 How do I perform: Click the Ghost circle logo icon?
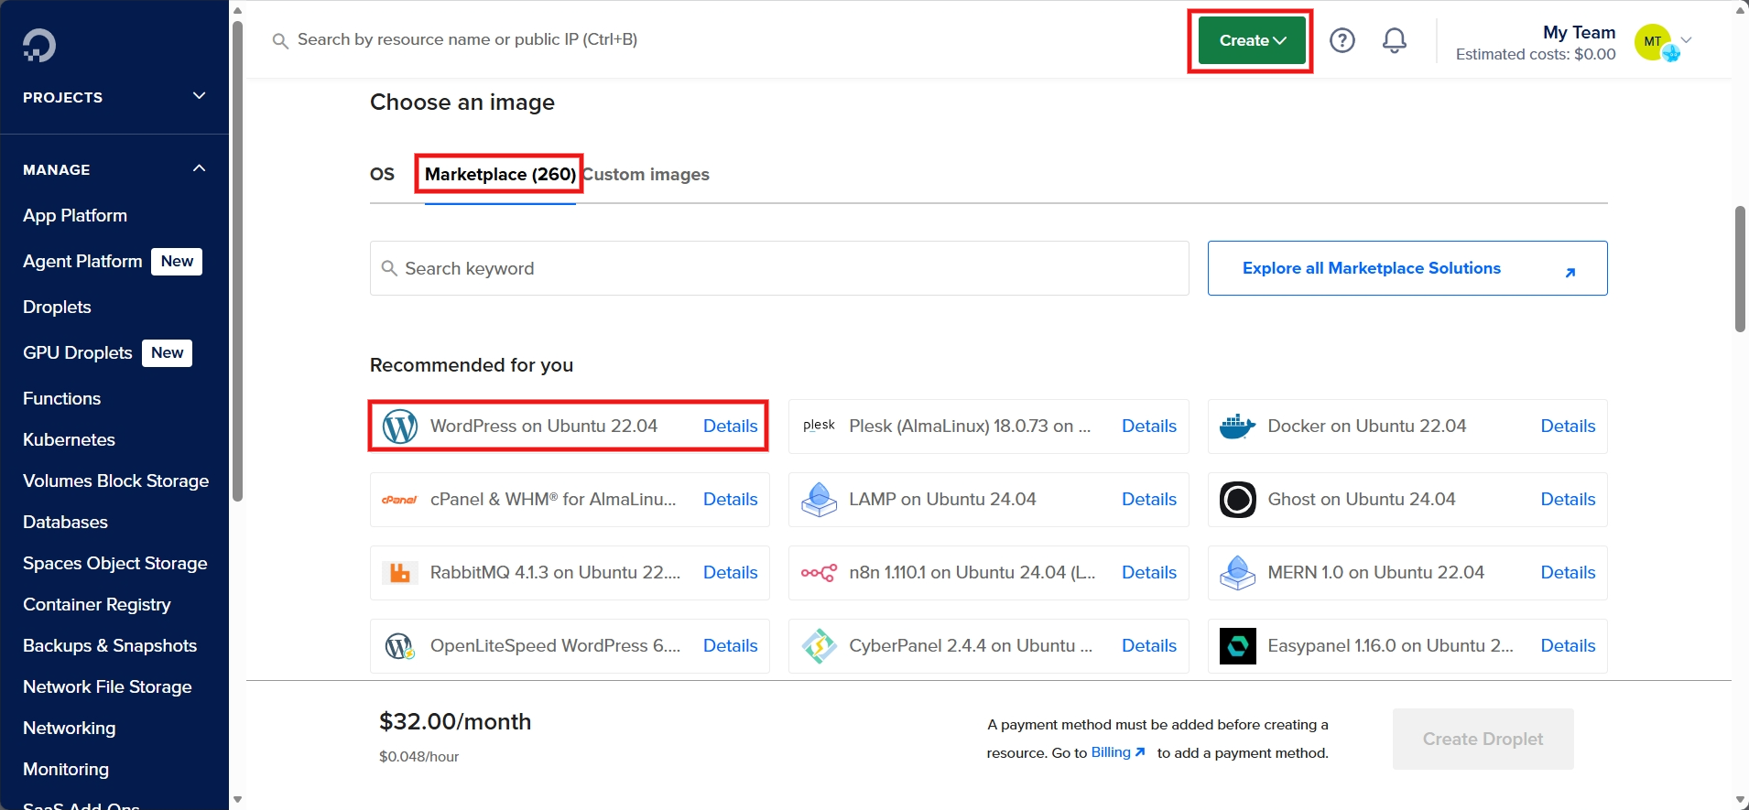point(1237,500)
